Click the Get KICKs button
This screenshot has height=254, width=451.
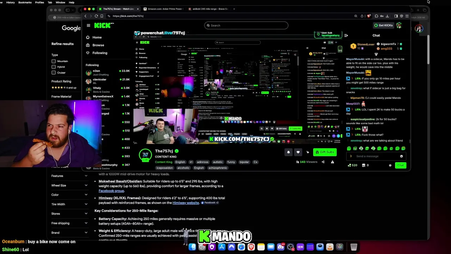383,25
